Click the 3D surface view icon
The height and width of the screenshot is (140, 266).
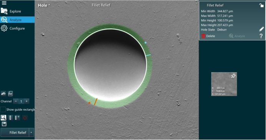(3, 93)
